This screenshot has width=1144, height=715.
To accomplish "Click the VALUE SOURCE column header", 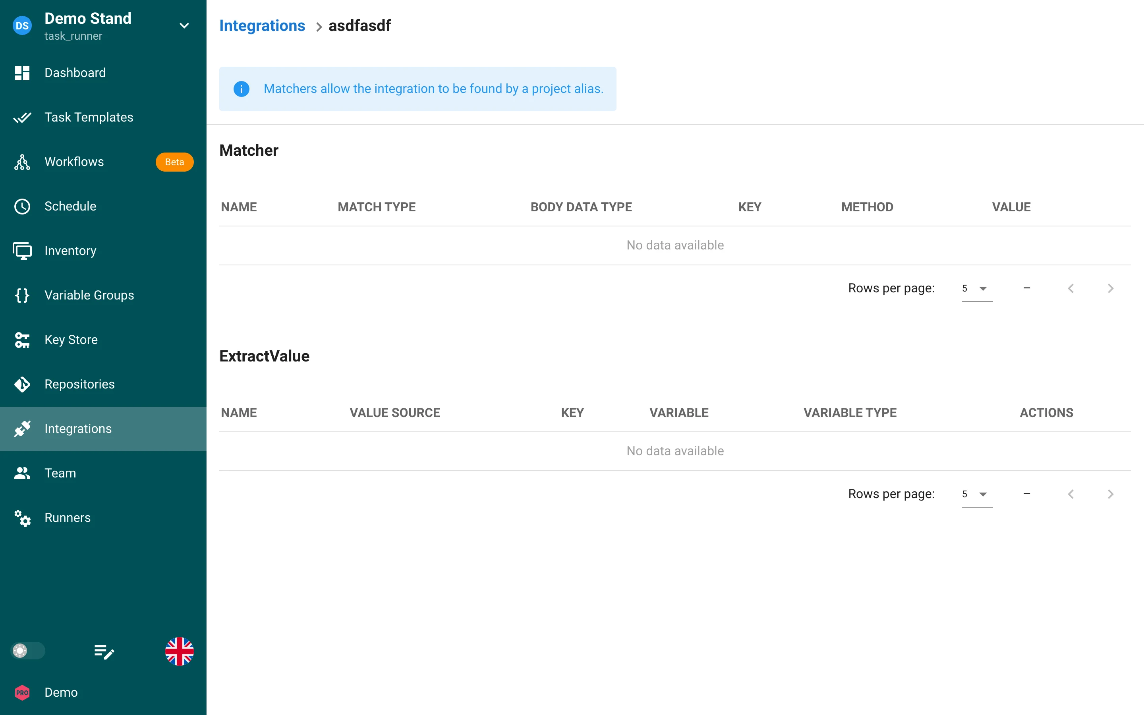I will pos(395,413).
